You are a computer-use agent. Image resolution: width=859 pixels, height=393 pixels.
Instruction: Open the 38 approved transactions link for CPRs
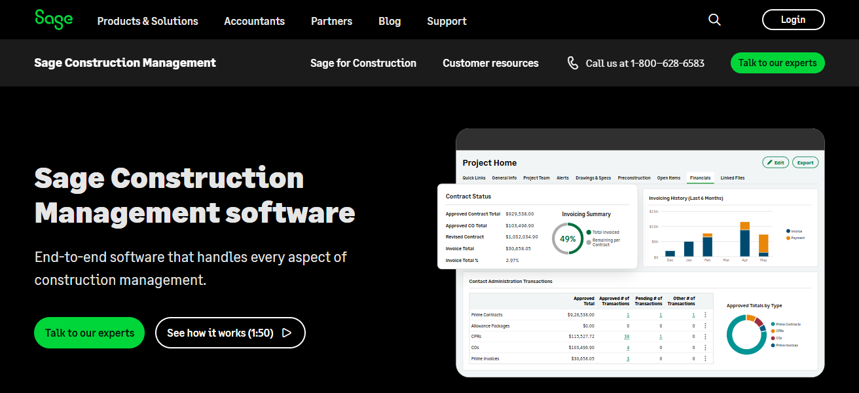pyautogui.click(x=627, y=337)
